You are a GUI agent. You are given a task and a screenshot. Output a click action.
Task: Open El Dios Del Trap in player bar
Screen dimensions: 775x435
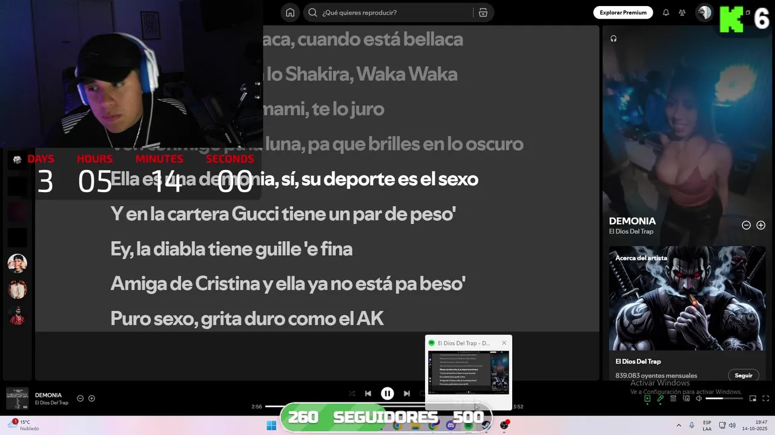(51, 403)
